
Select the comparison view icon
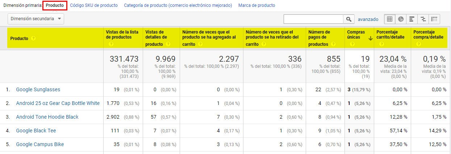click(x=423, y=19)
